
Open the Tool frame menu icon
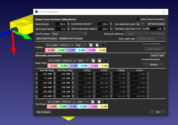105,102
